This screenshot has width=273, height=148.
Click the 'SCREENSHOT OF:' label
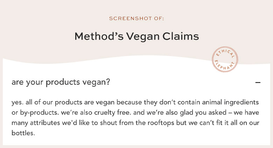[x=136, y=19]
